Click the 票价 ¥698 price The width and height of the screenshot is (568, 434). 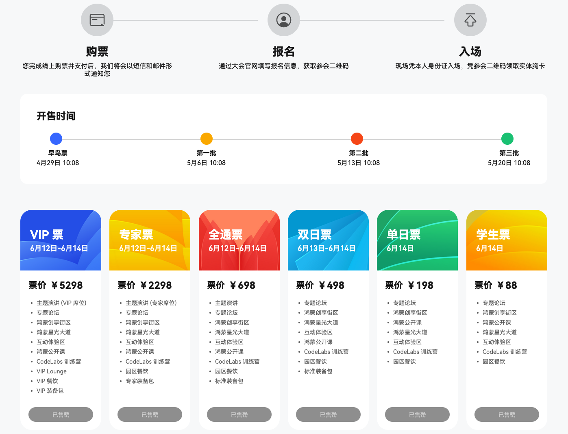click(231, 285)
